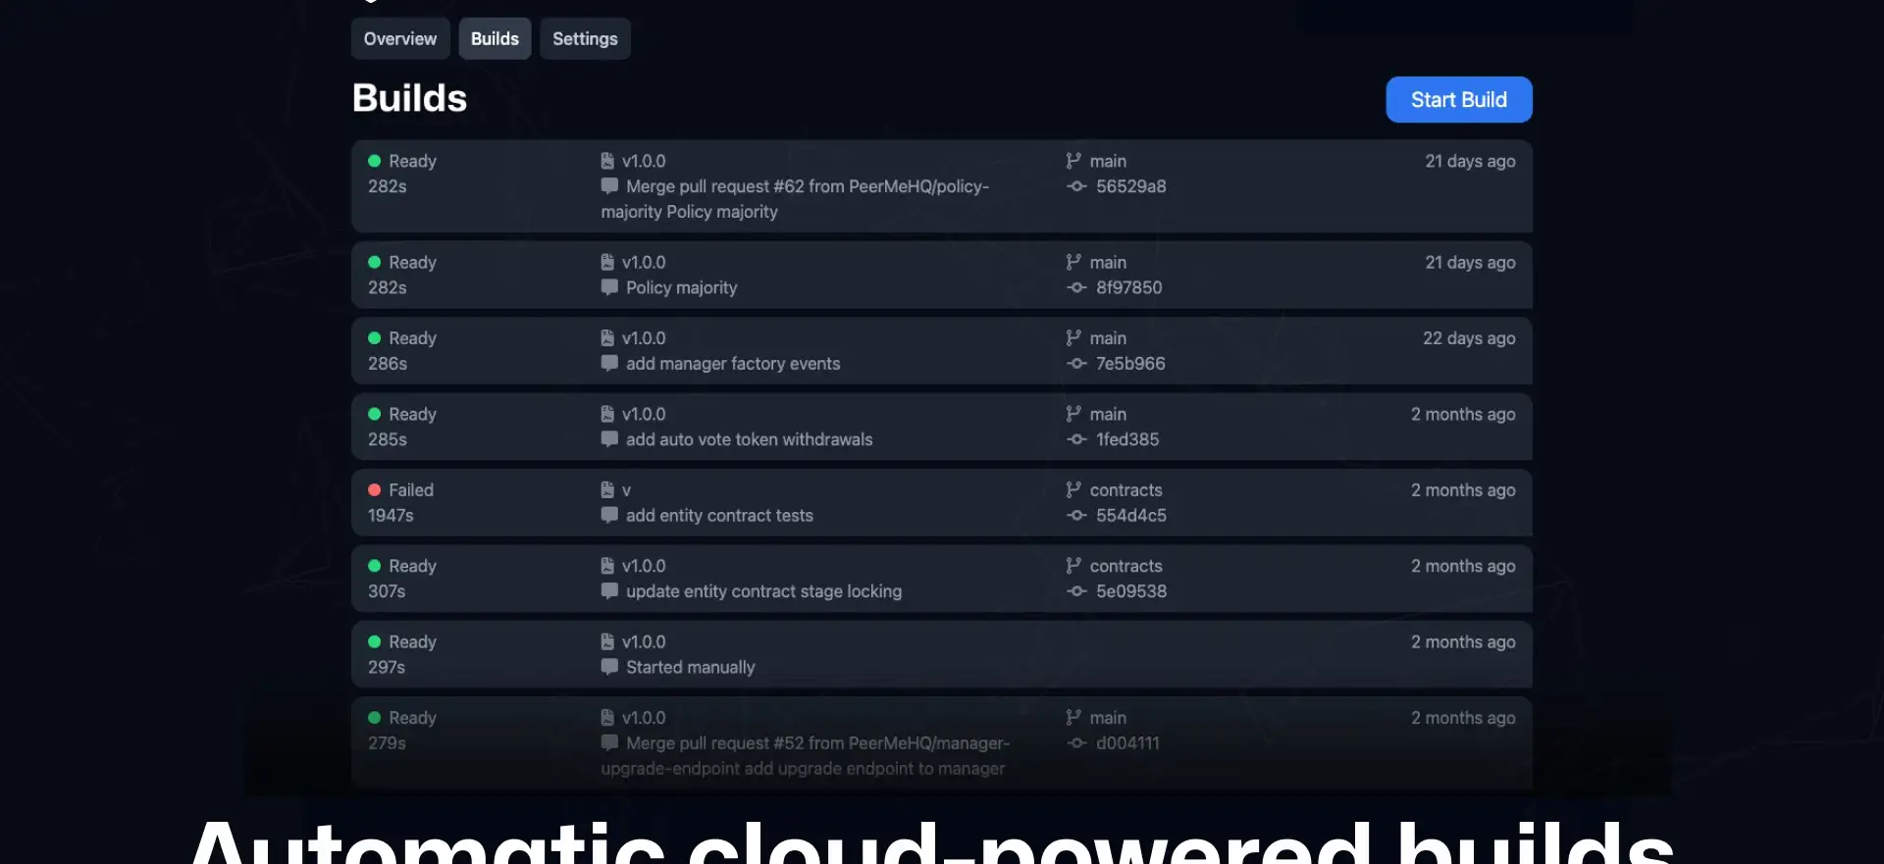This screenshot has width=1884, height=864.
Task: Open commit hash 5e09538
Action: [x=1130, y=591]
